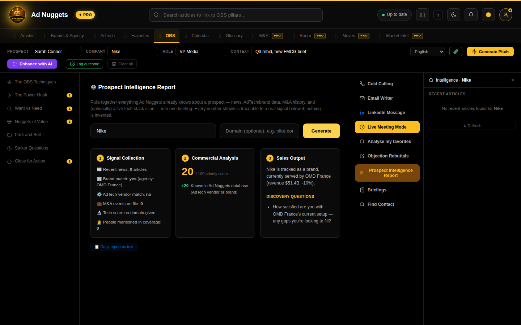The height and width of the screenshot is (325, 521).
Task: Click the question icon by Striker Questions
Action: 9,148
